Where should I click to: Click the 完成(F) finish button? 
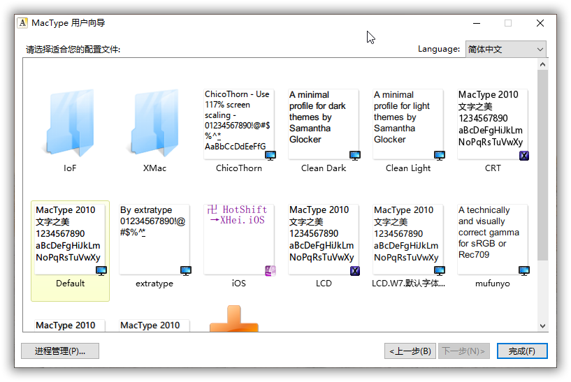pos(522,351)
